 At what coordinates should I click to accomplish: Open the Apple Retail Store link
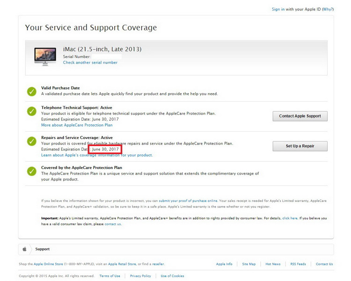[122, 264]
